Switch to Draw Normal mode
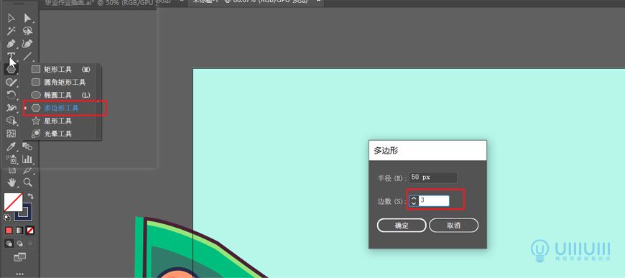The height and width of the screenshot is (278, 625). point(9,243)
